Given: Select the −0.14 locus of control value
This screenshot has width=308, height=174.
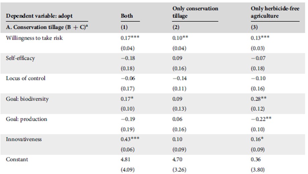Looking at the screenshot, I should point(178,78).
